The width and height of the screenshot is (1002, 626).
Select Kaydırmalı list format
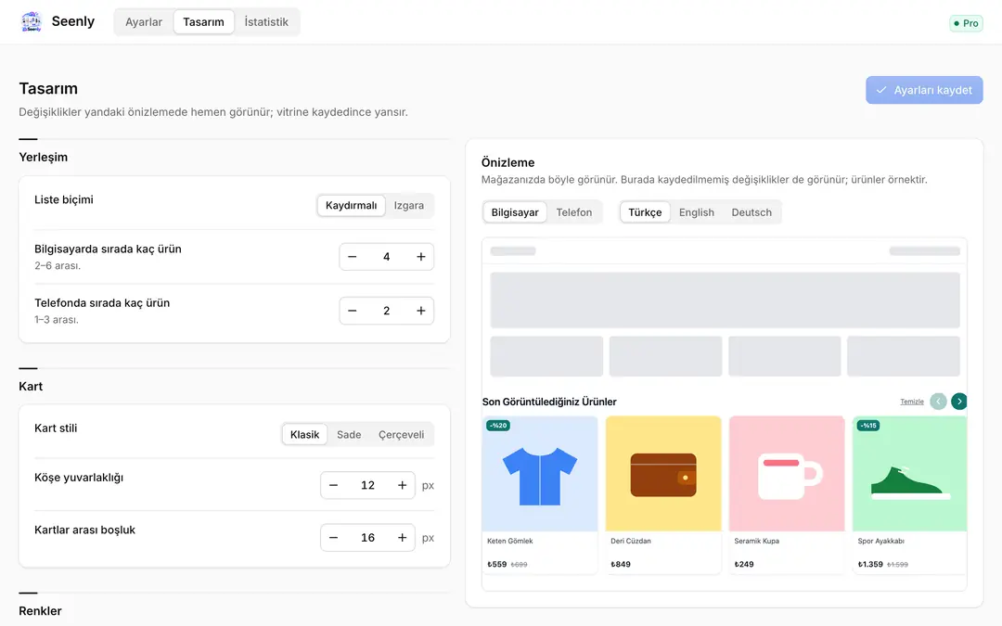coord(352,206)
